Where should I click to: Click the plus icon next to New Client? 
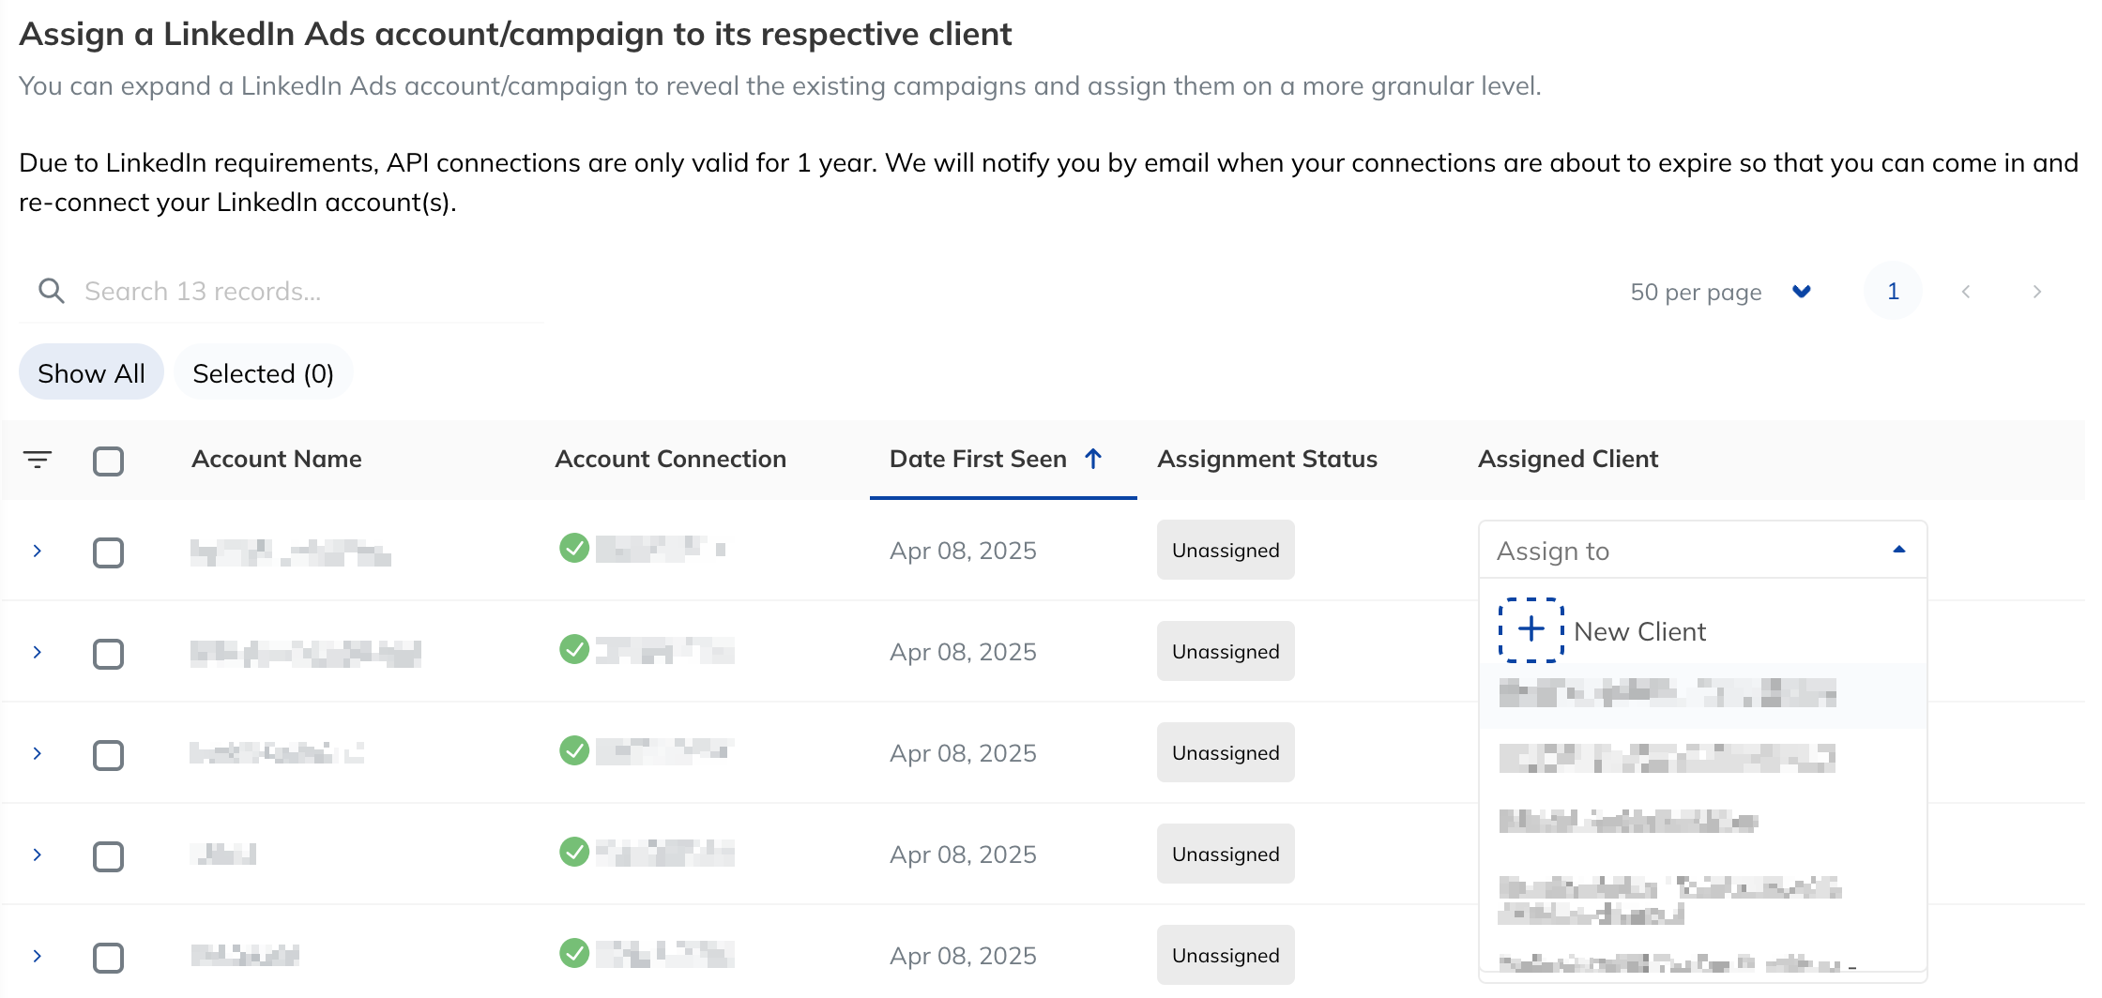1531,629
